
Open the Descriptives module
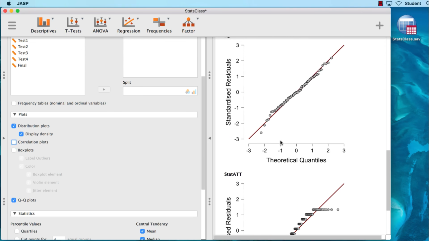pos(44,25)
